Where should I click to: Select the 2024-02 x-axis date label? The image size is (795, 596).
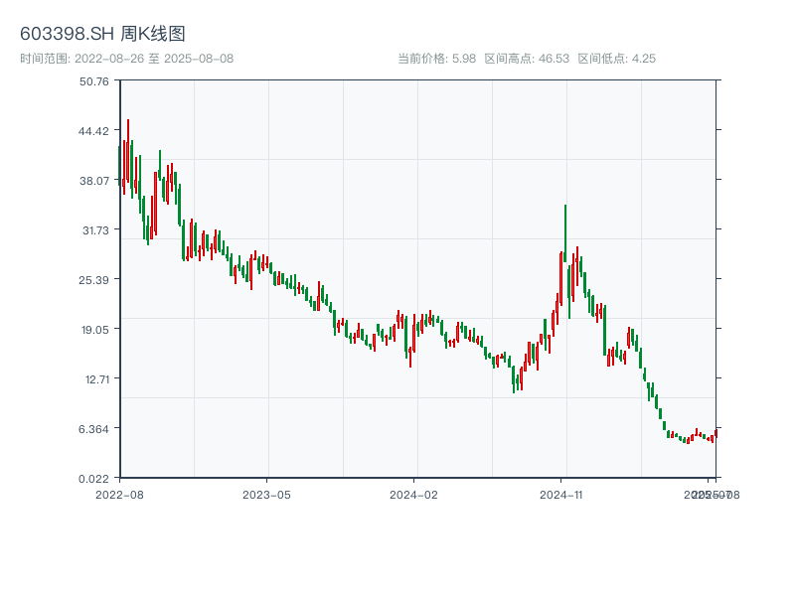coord(413,494)
